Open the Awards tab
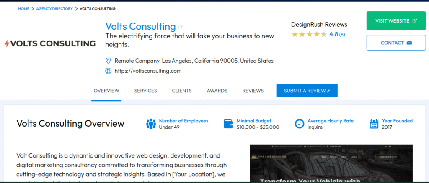The image size is (429, 183). 217,91
